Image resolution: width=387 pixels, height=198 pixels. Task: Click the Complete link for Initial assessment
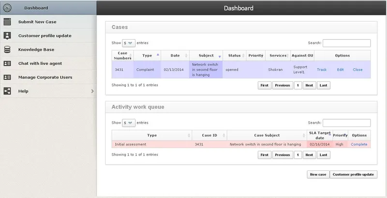point(359,144)
